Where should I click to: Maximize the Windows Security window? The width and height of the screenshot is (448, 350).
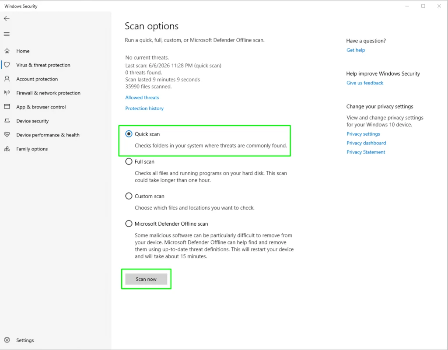pyautogui.click(x=423, y=6)
